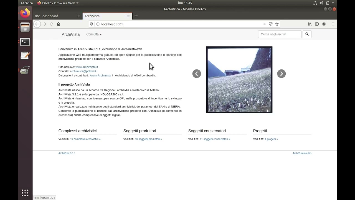The width and height of the screenshot is (355, 200).
Task: Switch to site - dashboard tab
Action: coord(57,16)
